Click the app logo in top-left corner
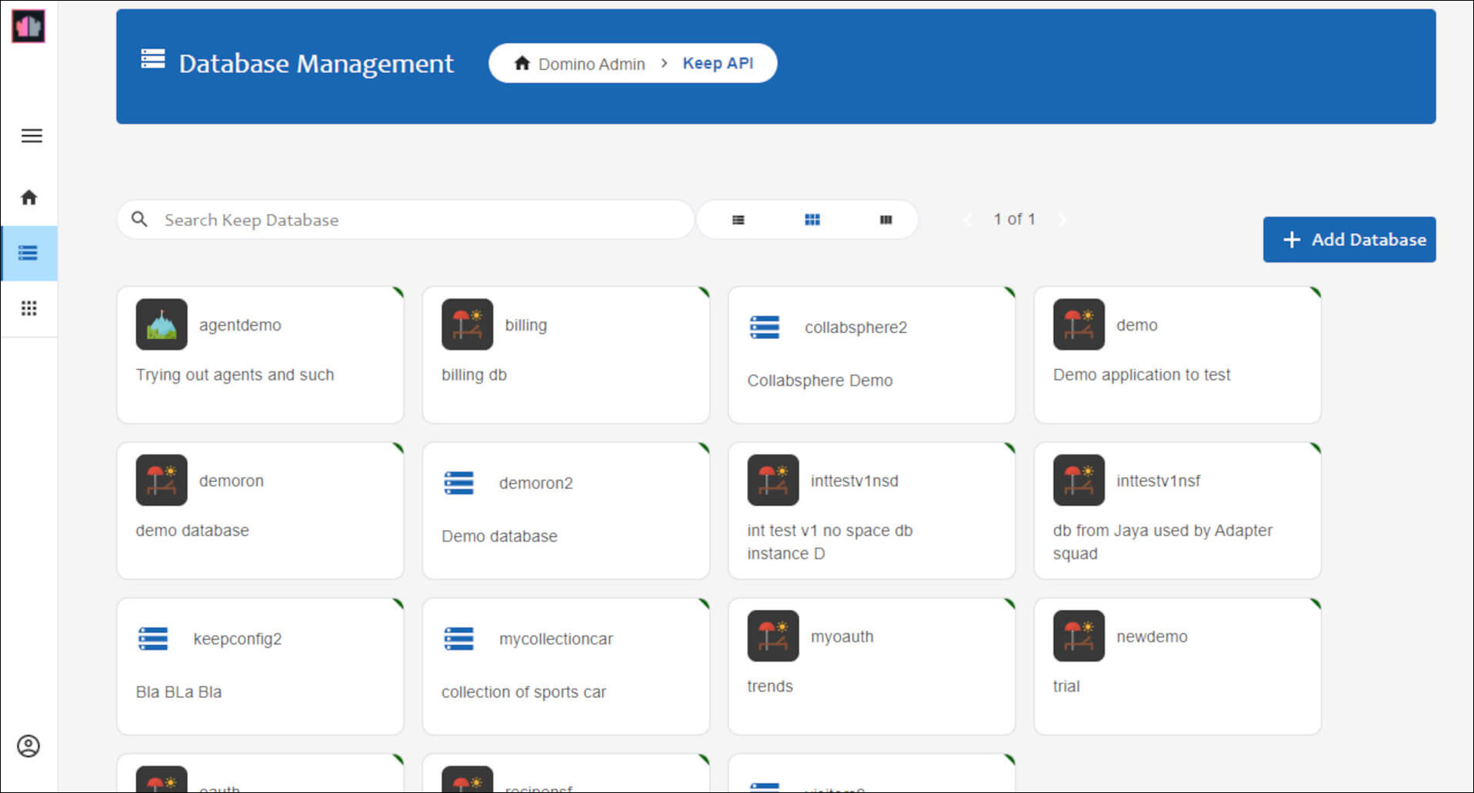 pyautogui.click(x=28, y=26)
